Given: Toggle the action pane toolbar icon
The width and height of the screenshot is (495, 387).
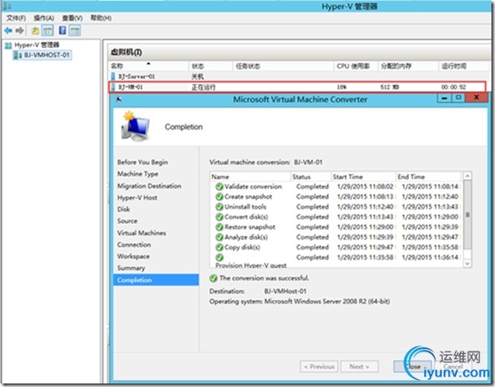Looking at the screenshot, I should click(75, 31).
